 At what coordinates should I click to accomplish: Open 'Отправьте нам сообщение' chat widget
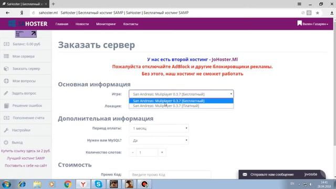(282, 174)
